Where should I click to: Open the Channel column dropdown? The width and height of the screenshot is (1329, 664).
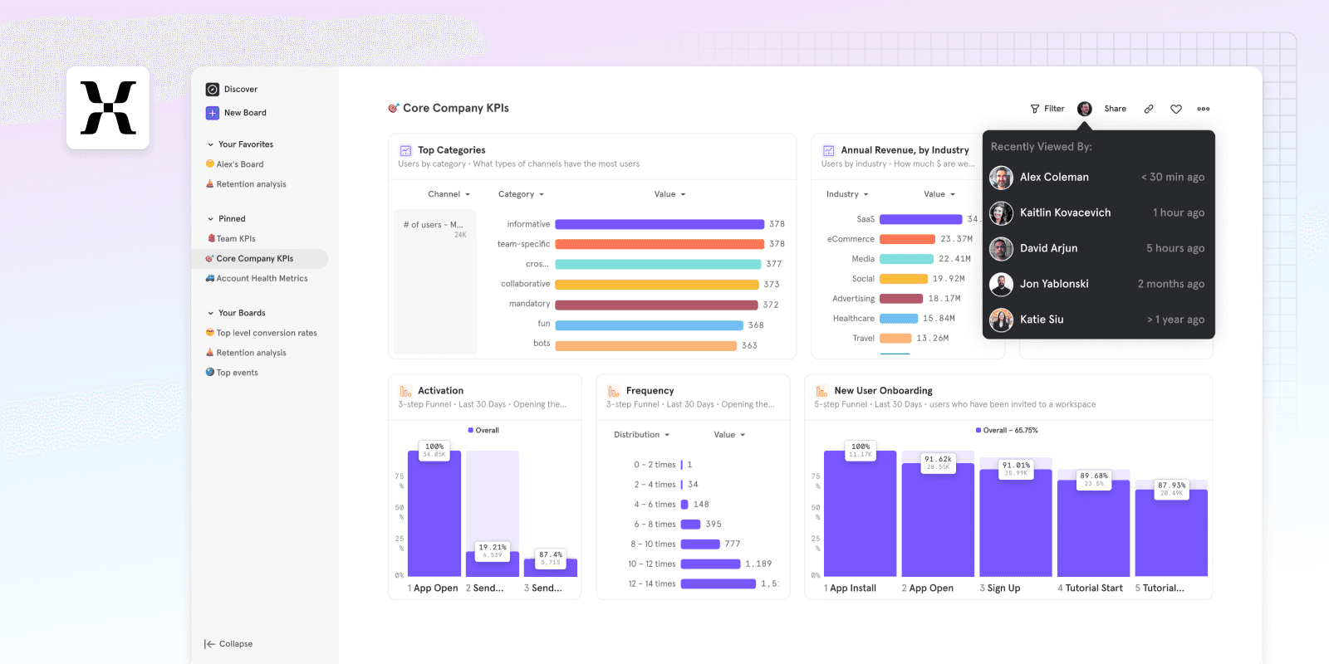coord(449,194)
